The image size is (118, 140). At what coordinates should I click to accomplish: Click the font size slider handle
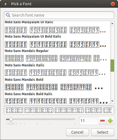point(11,120)
